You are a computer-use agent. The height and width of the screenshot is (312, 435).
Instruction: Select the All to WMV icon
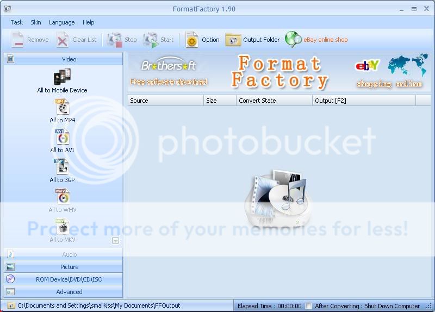(62, 197)
